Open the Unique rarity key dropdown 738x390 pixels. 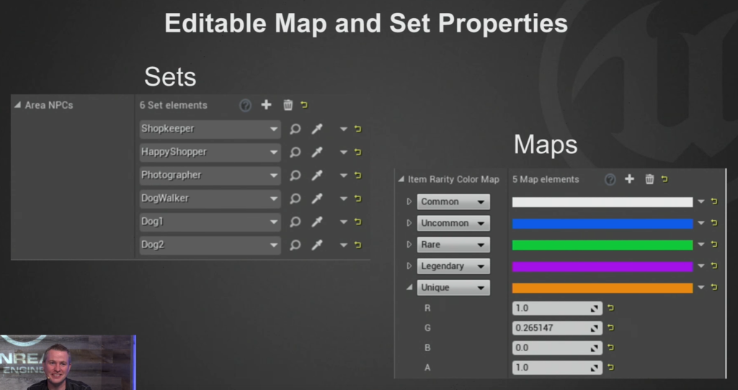point(453,288)
